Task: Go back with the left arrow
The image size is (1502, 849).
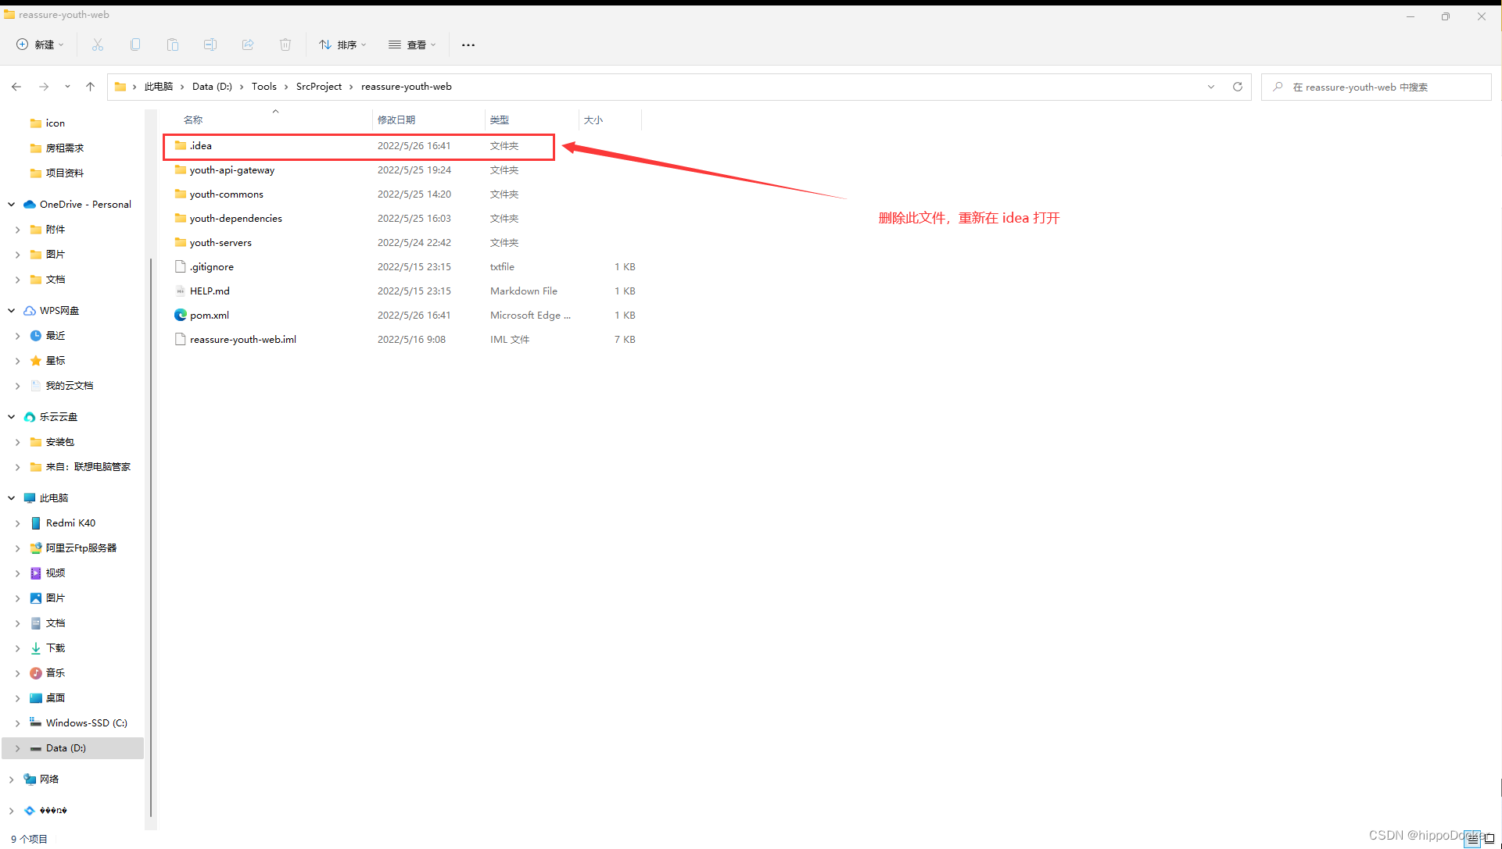Action: click(16, 87)
